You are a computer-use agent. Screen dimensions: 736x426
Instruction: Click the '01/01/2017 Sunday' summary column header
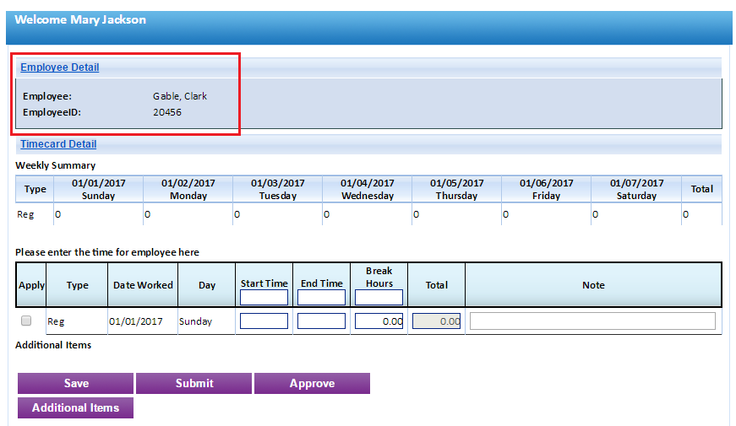click(x=99, y=189)
